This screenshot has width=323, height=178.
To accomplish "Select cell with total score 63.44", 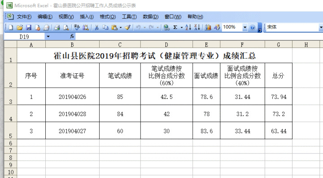I will pos(279,131).
